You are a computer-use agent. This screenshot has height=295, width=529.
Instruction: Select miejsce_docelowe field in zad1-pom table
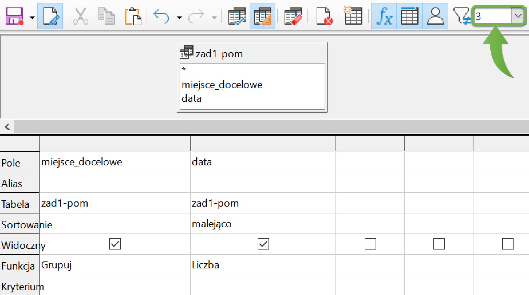[222, 85]
